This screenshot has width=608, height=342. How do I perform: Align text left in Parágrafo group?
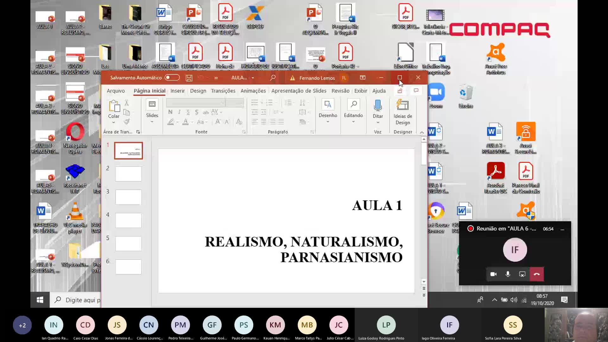[x=255, y=122]
